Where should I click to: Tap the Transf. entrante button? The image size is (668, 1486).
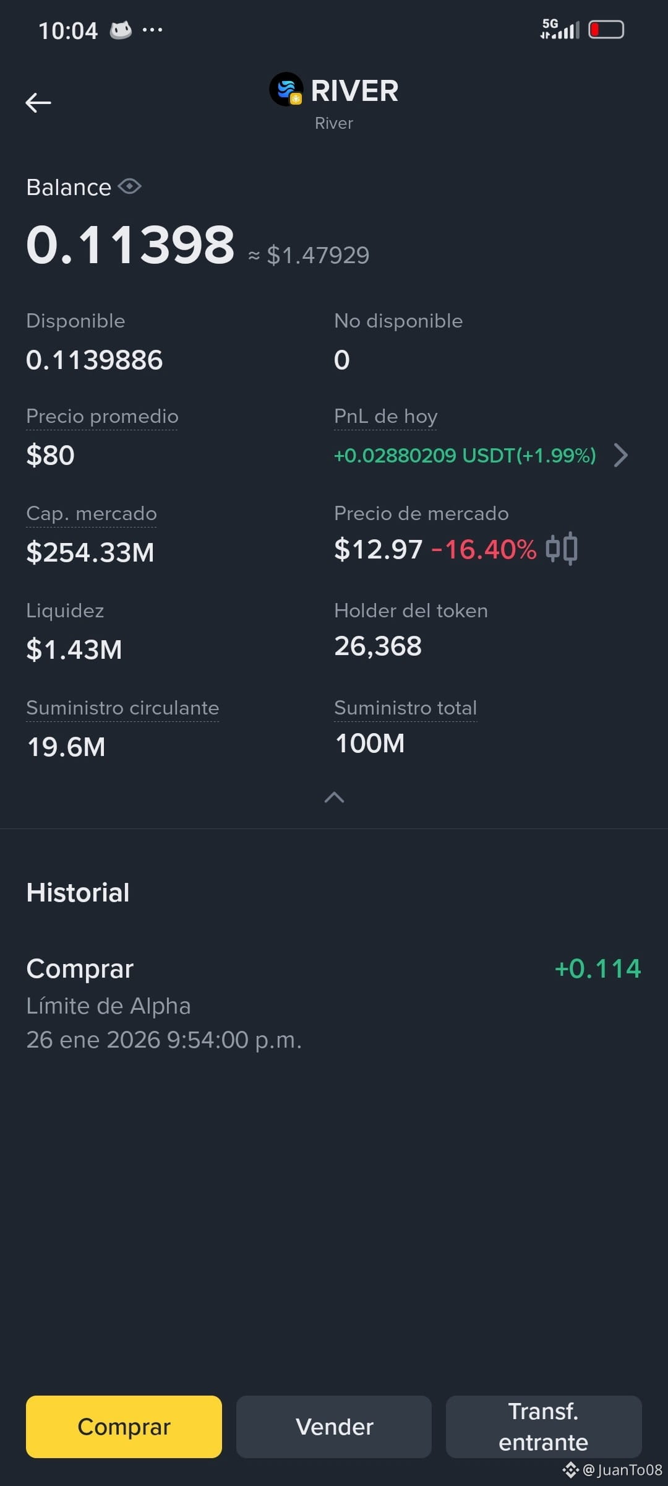pyautogui.click(x=544, y=1427)
